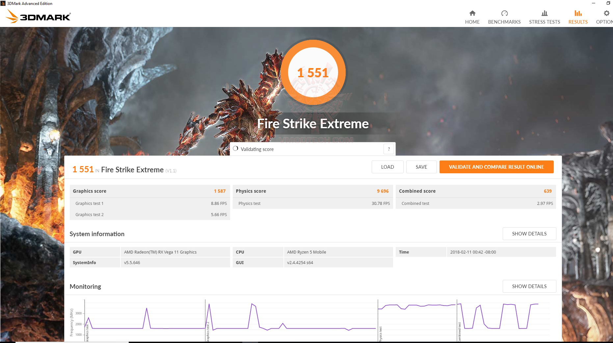This screenshot has height=343, width=613.
Task: Click the Physics test label
Action: click(250, 204)
